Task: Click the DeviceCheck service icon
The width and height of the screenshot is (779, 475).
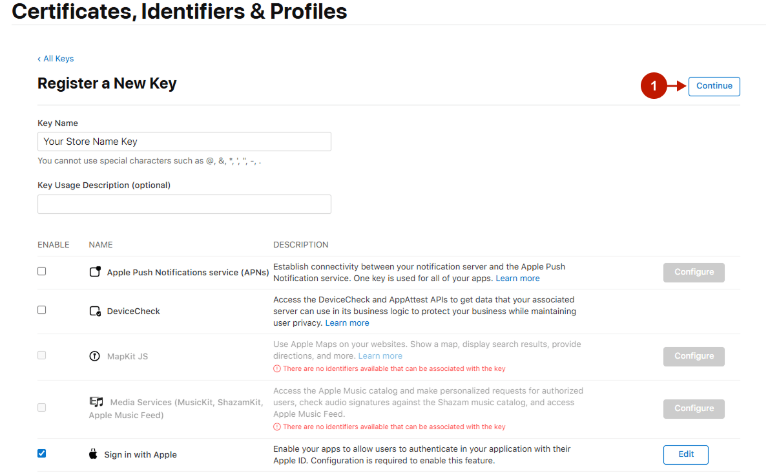Action: click(95, 311)
